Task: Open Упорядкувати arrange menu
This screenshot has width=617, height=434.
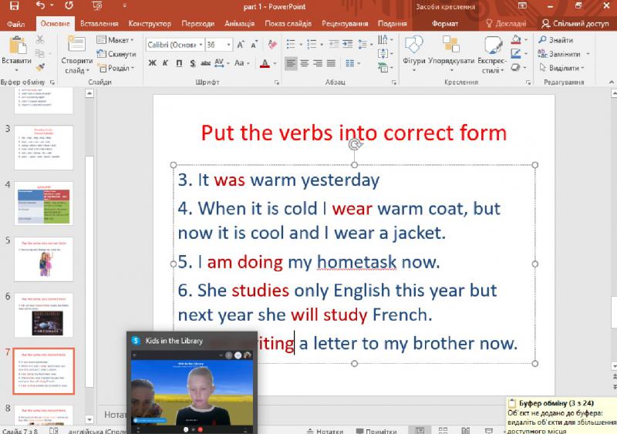Action: click(x=451, y=54)
